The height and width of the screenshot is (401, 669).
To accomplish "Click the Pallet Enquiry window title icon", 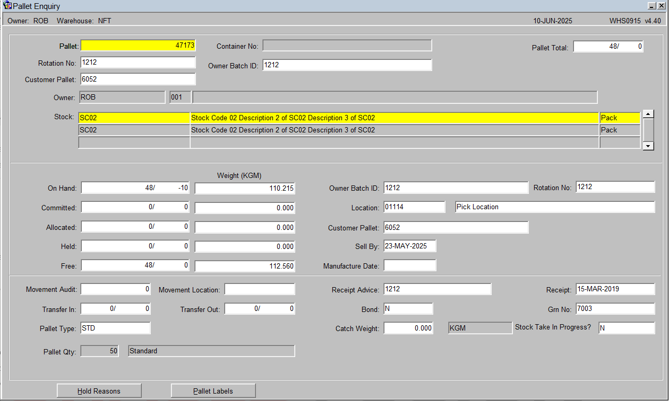I will tap(7, 6).
